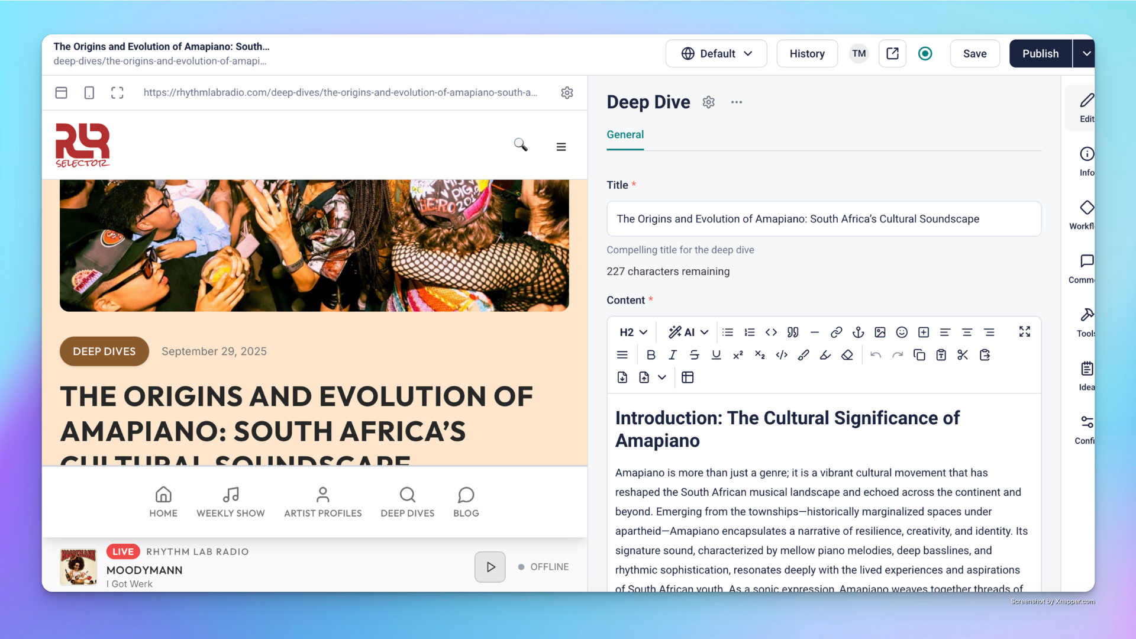This screenshot has width=1136, height=639.
Task: Toggle bold formatting
Action: tap(651, 355)
